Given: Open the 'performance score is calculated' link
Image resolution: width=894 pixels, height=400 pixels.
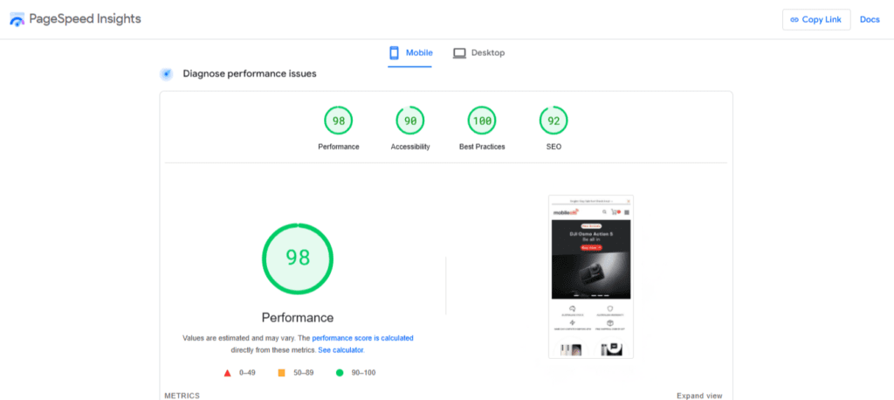Looking at the screenshot, I should point(362,337).
